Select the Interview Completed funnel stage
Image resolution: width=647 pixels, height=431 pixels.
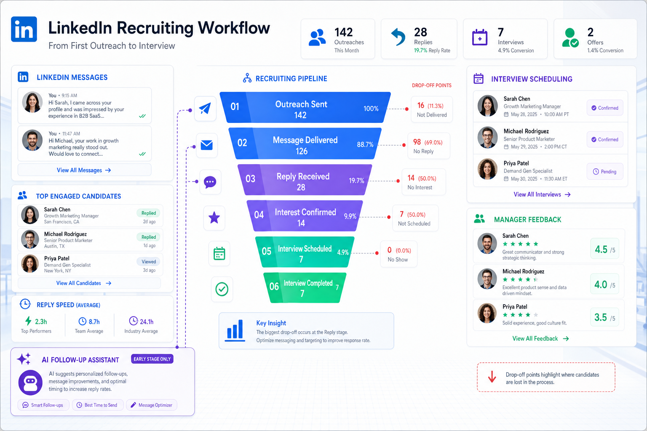pos(305,288)
